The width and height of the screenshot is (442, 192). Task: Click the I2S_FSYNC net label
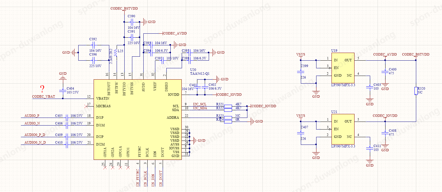[138, 179]
